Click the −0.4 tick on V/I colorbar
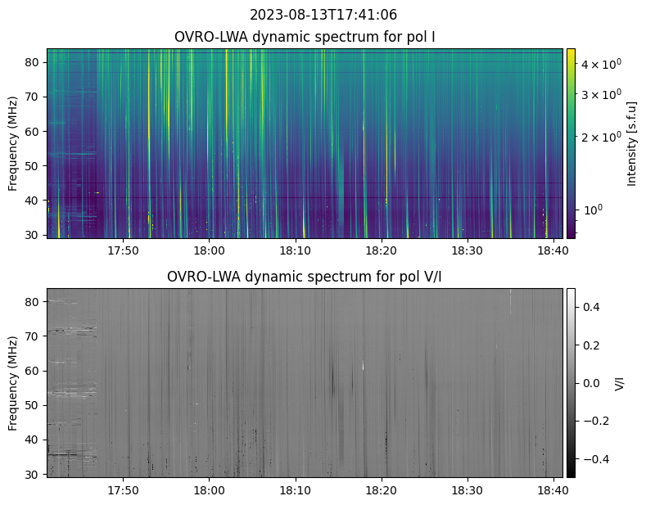Viewport: 646px width, 505px height. (x=594, y=458)
